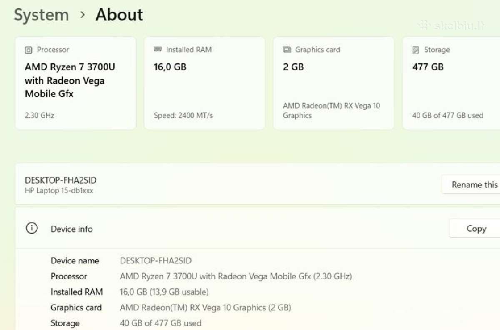Click the Processor row label in Device info

(x=69, y=276)
